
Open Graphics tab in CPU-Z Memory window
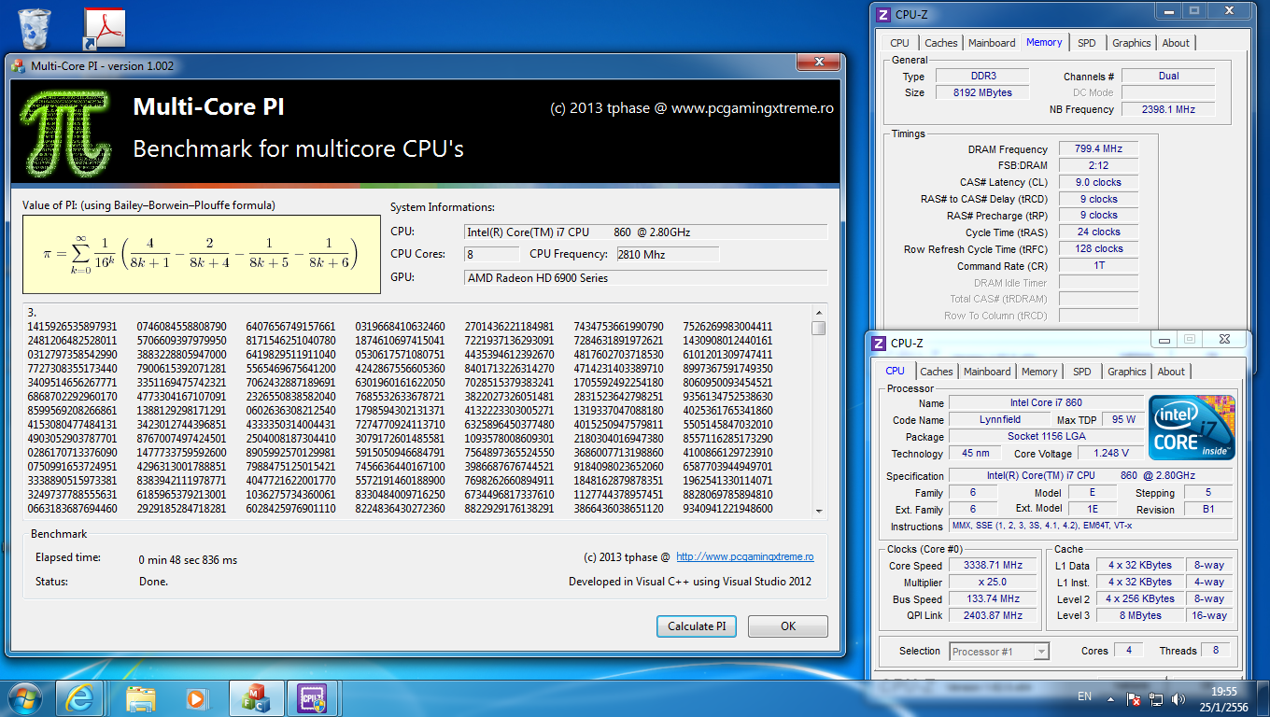point(1131,43)
